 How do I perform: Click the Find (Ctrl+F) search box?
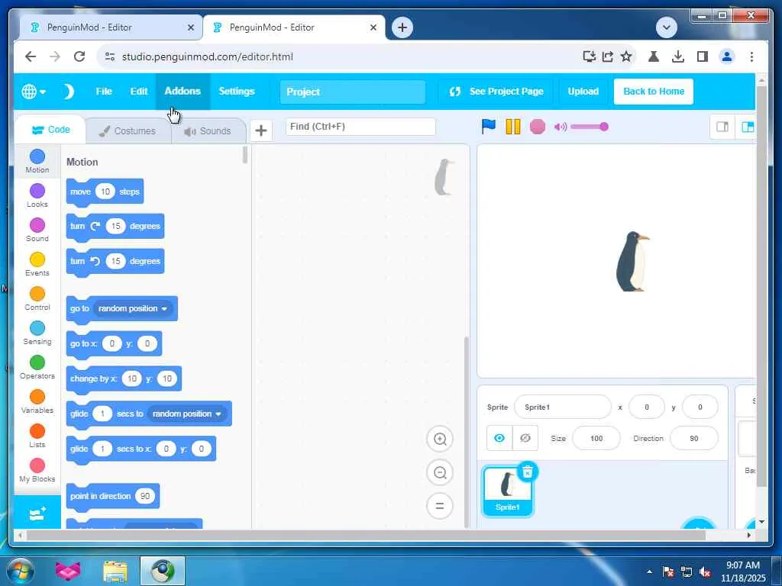click(x=360, y=127)
